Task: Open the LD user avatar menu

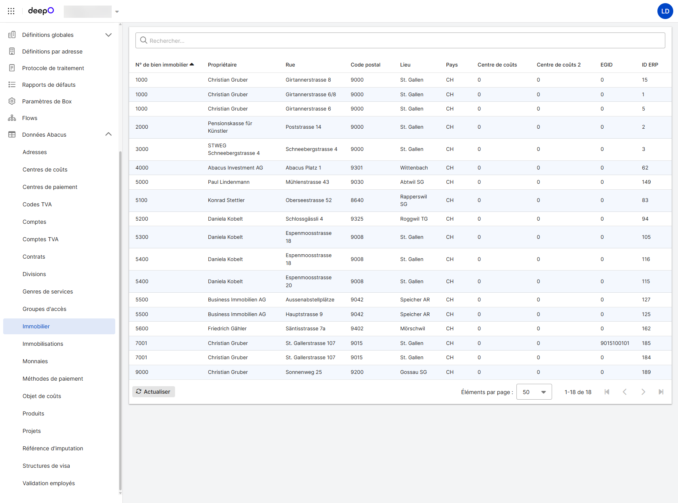Action: click(665, 11)
